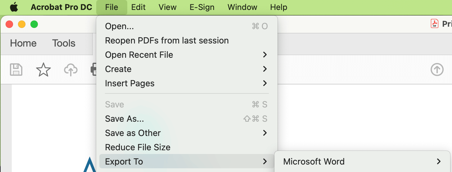Click the circled up-arrow page icon
Screen dimensions: 452x172
click(x=437, y=70)
